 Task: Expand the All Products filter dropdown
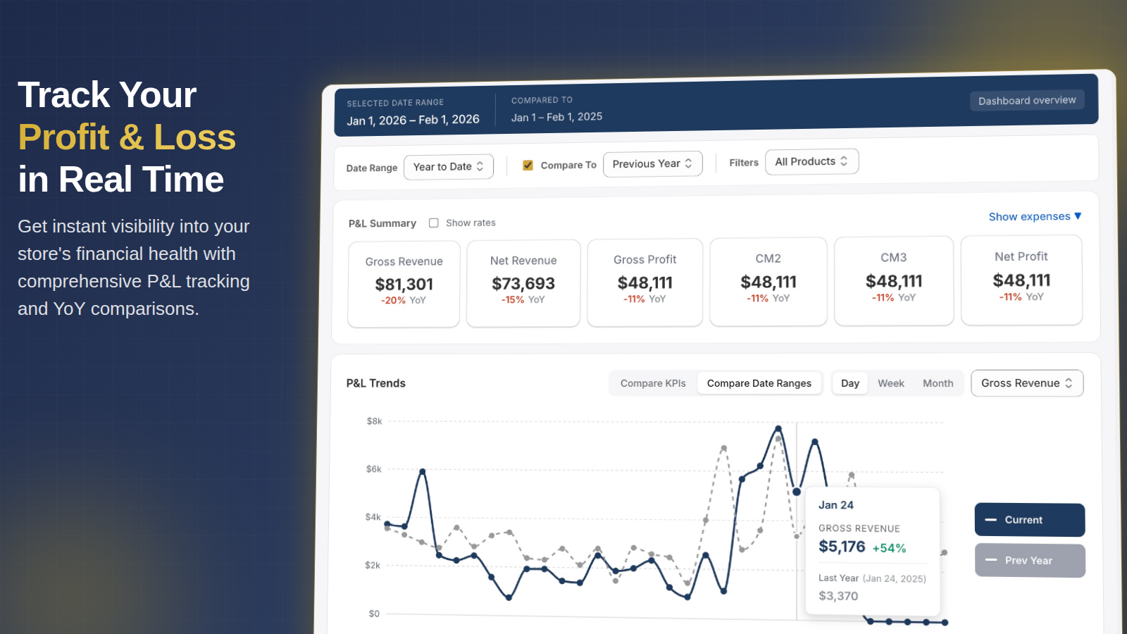pyautogui.click(x=811, y=161)
